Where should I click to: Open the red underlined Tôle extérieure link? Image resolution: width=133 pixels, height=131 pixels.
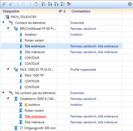pos(35,116)
